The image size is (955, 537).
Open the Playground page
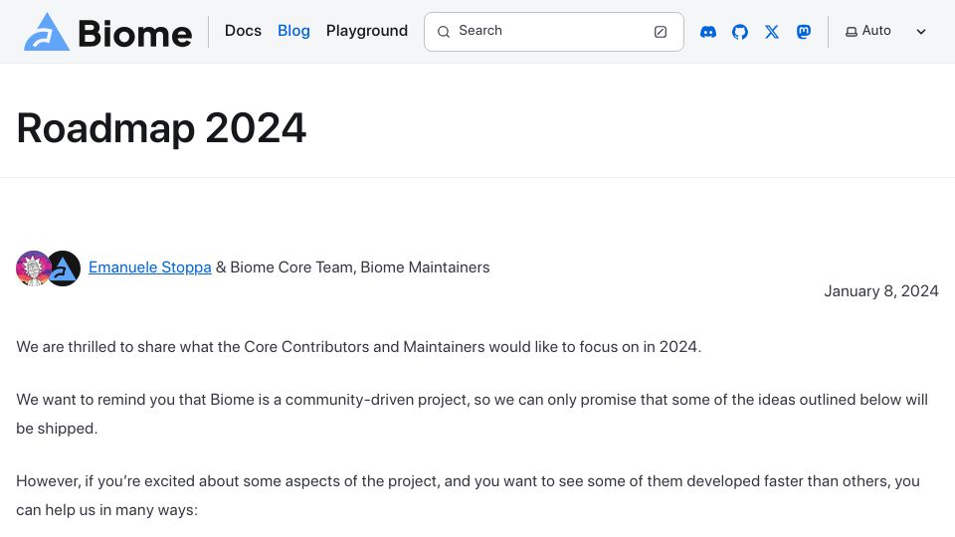point(367,31)
